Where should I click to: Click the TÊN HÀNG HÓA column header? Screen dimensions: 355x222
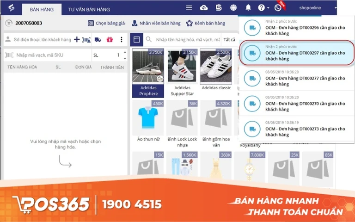tap(22, 67)
